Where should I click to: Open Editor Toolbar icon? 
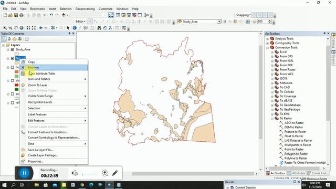[x=111, y=15]
